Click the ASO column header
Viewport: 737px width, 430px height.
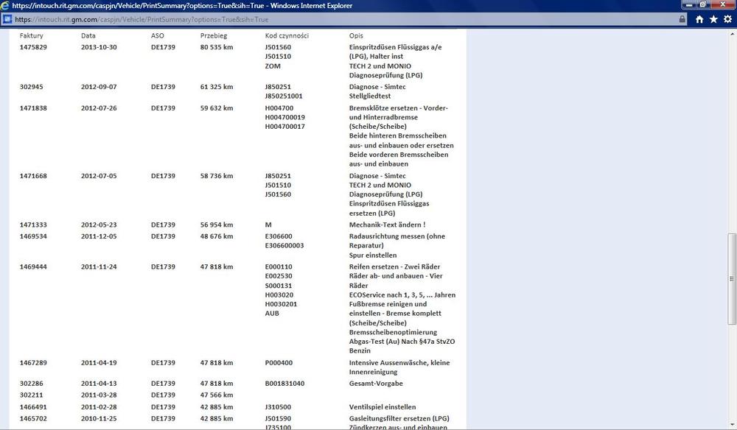[158, 35]
